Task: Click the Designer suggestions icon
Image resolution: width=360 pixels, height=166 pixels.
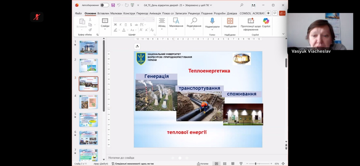Action: [251, 21]
